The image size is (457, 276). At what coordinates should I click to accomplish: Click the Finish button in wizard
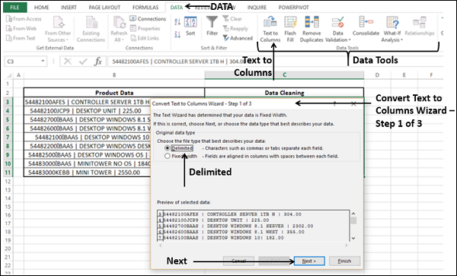(x=344, y=261)
